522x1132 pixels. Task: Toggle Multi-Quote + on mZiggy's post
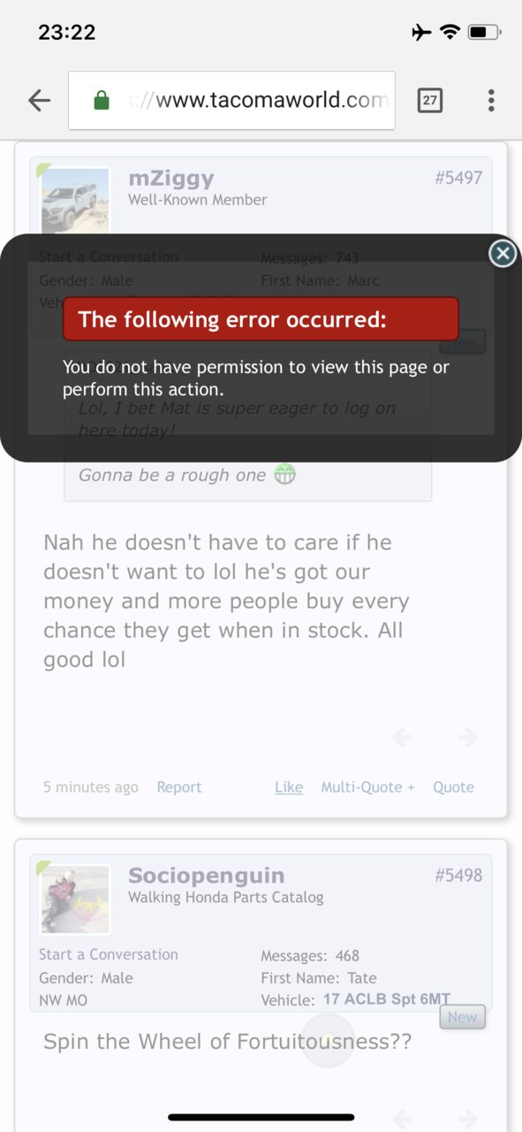(367, 787)
